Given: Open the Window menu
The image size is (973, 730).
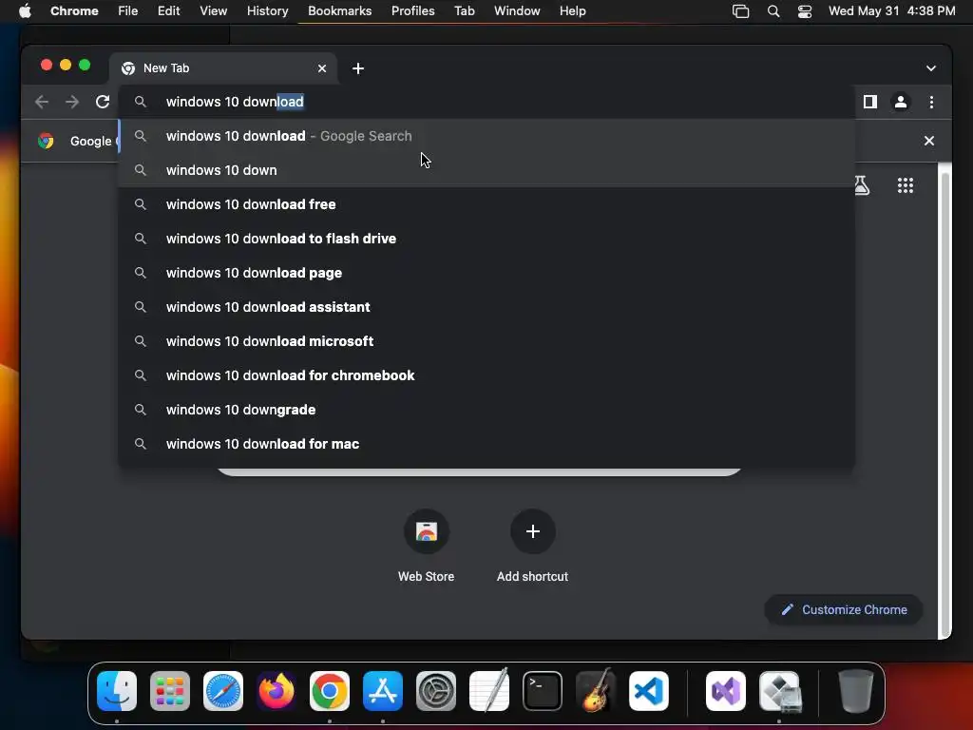Looking at the screenshot, I should click(517, 11).
